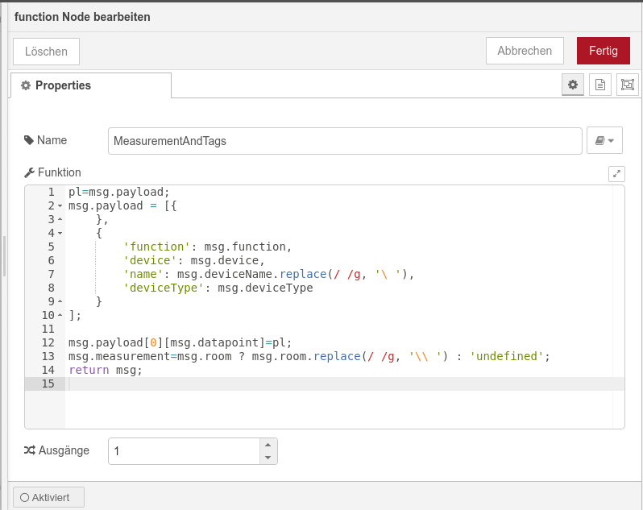Click the Name input field
The width and height of the screenshot is (643, 510).
click(x=345, y=140)
